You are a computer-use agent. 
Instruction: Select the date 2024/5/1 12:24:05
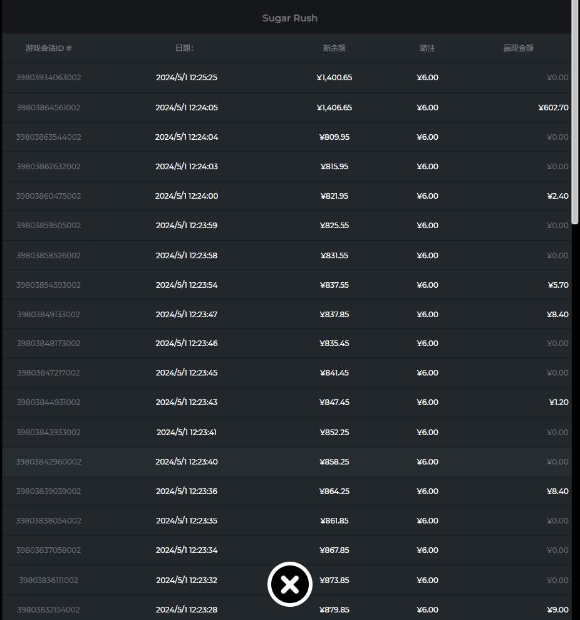point(187,108)
